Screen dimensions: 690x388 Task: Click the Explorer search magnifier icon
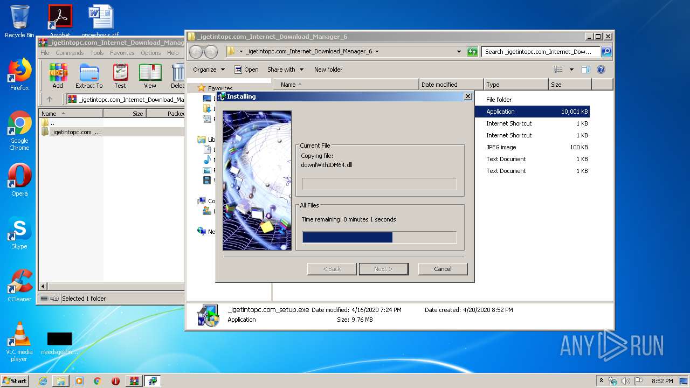pyautogui.click(x=606, y=52)
